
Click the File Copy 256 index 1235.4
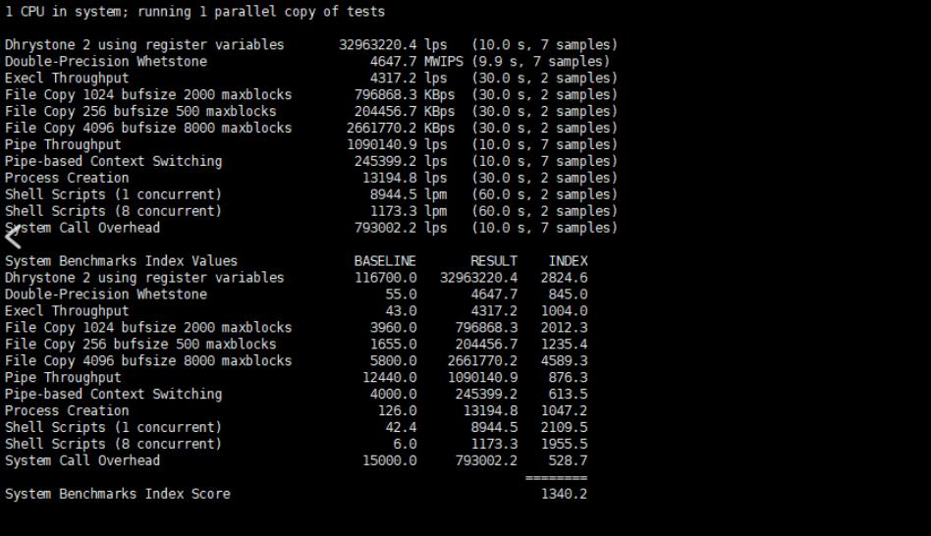564,345
